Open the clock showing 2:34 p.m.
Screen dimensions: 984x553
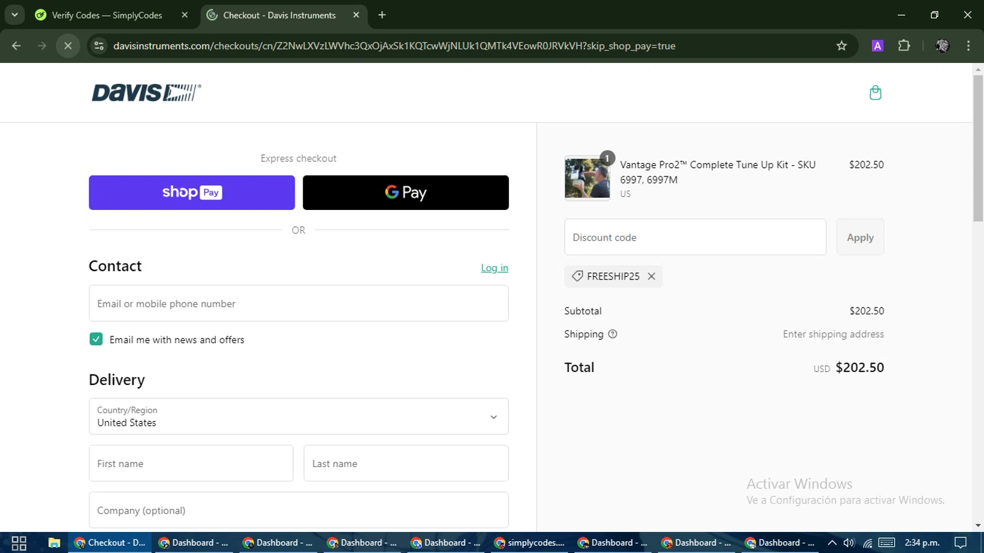pyautogui.click(x=922, y=543)
